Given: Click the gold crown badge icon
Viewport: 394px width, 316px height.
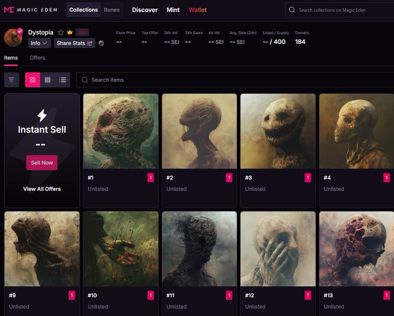Looking at the screenshot, I should [x=70, y=32].
